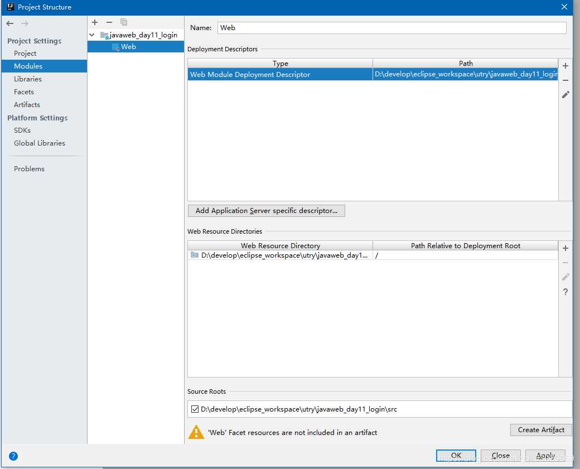
Task: Add a deployment descriptor plus icon
Action: click(565, 66)
